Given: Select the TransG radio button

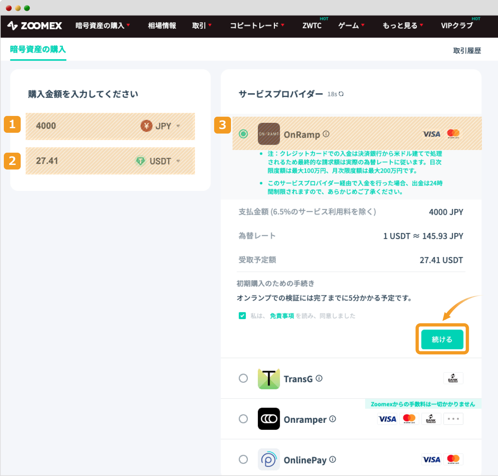Looking at the screenshot, I should pyautogui.click(x=243, y=378).
